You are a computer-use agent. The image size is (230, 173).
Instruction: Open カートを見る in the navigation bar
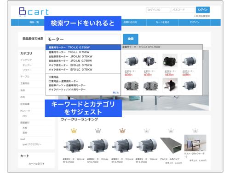point(162,22)
